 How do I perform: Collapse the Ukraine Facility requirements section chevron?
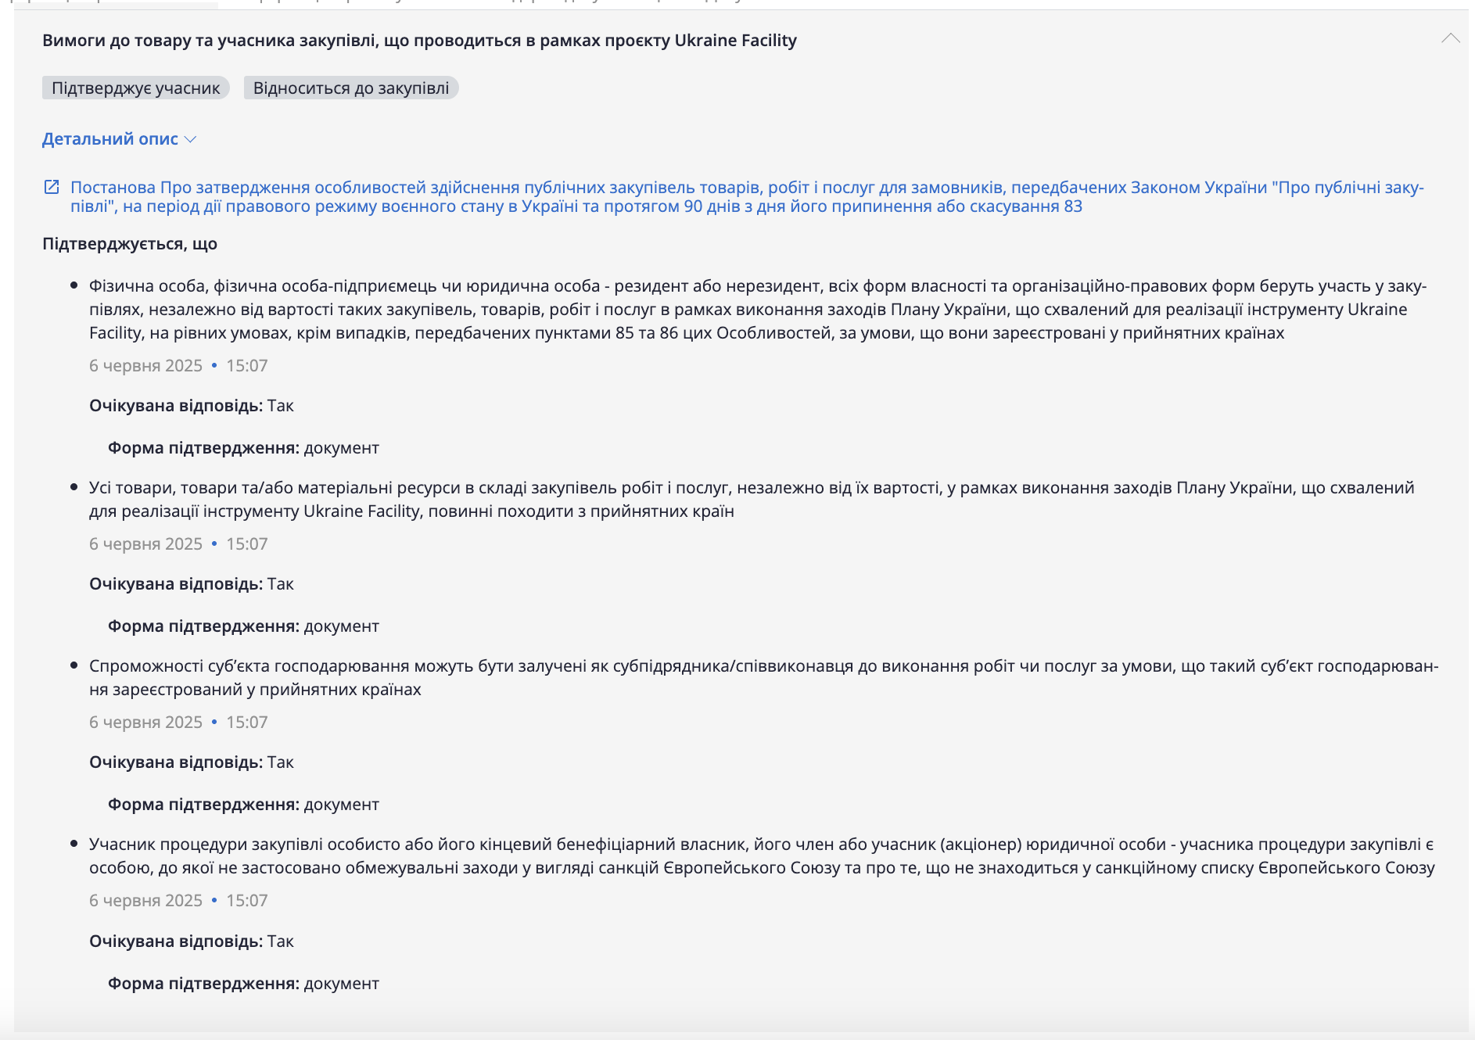(1450, 38)
